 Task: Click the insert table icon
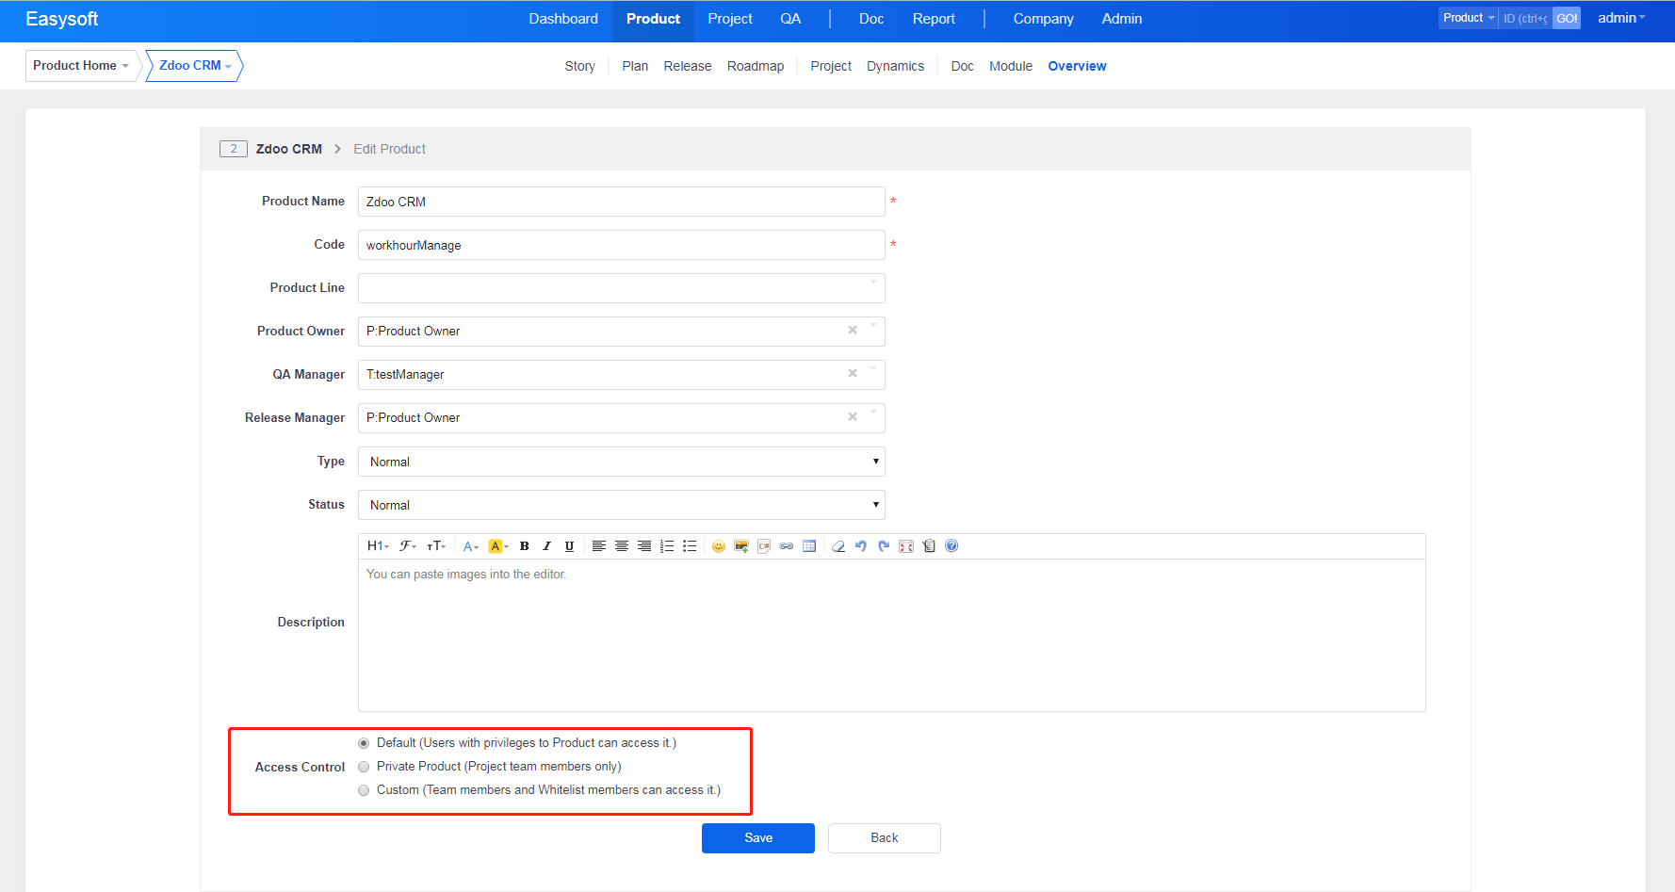(809, 546)
